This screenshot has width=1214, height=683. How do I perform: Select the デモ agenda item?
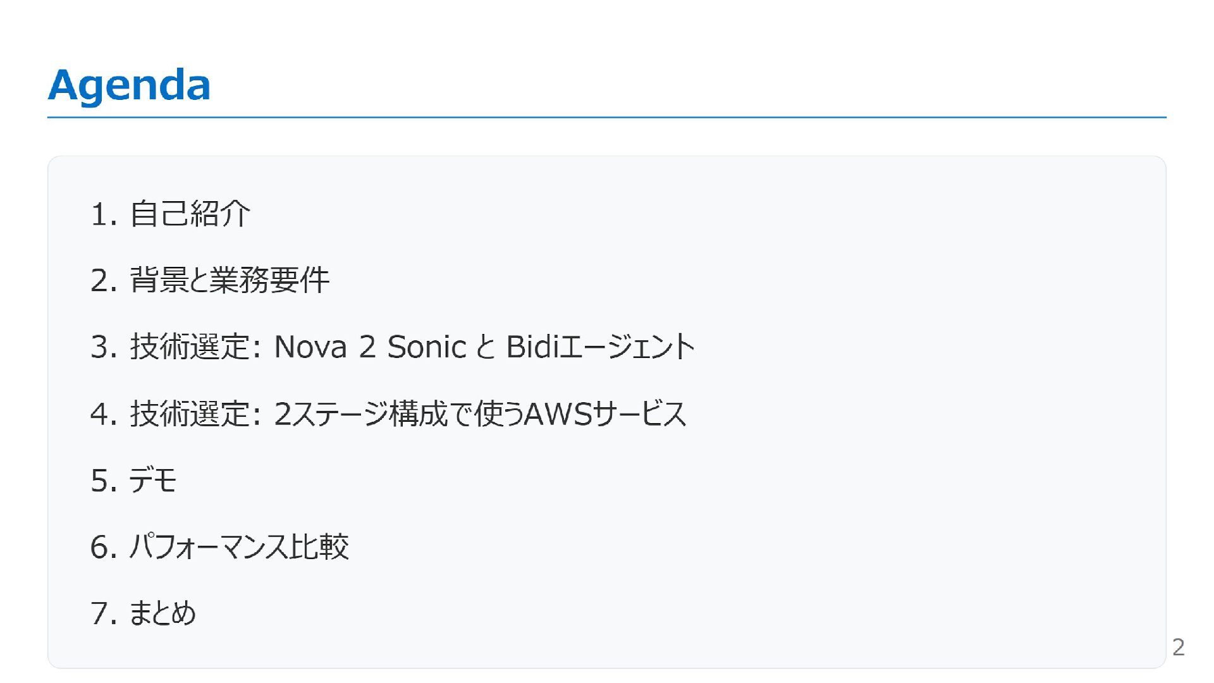coord(153,480)
